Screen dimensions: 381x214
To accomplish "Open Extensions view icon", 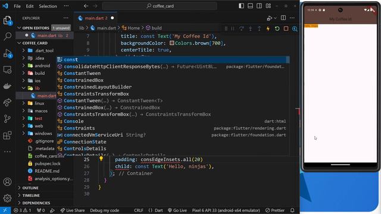I will click(x=7, y=135).
